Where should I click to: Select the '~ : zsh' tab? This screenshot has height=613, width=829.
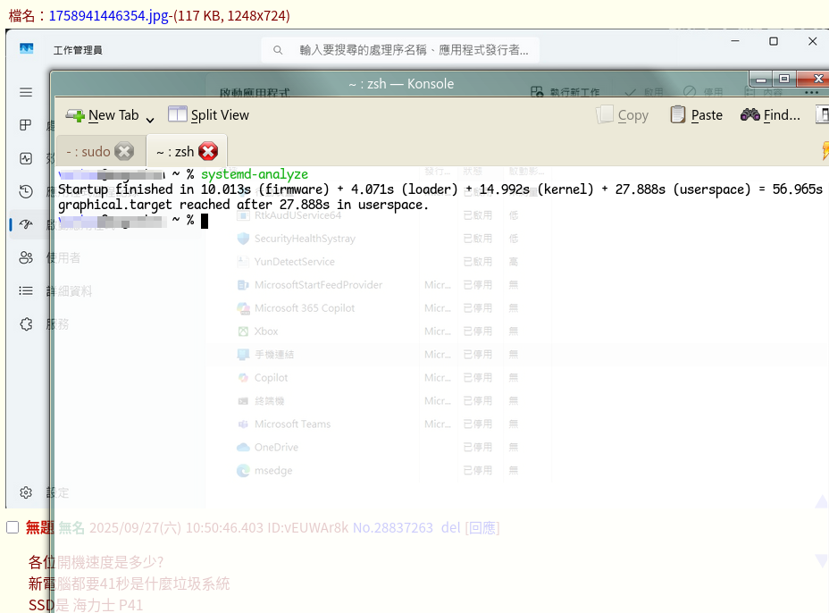174,151
